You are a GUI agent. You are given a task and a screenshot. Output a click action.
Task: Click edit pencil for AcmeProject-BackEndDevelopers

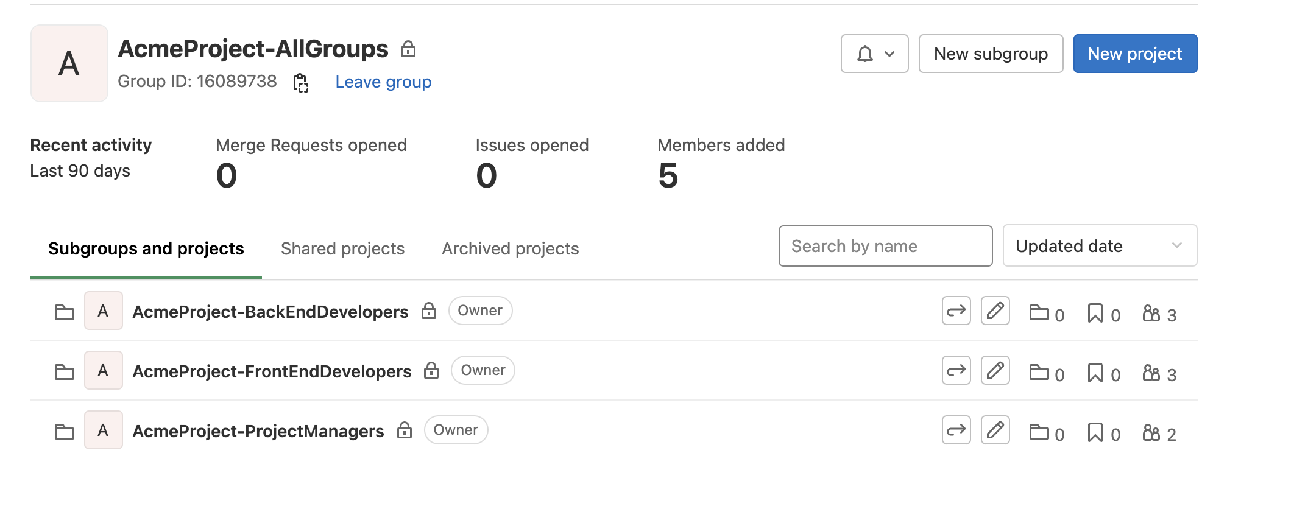pos(995,311)
